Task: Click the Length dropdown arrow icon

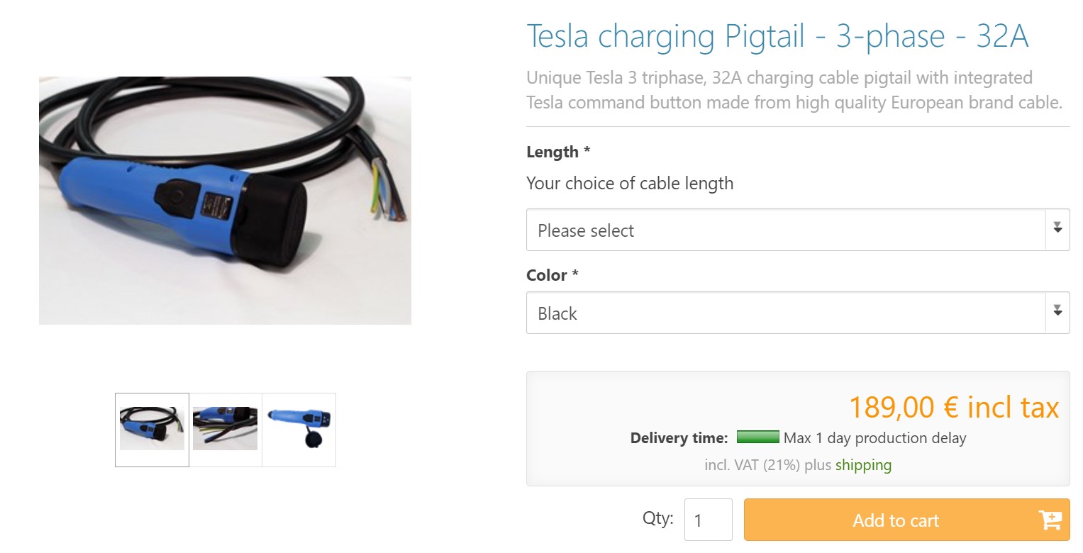Action: [1057, 228]
